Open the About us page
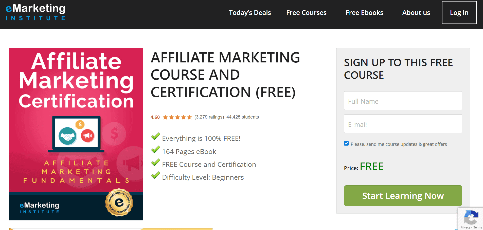 click(x=416, y=12)
